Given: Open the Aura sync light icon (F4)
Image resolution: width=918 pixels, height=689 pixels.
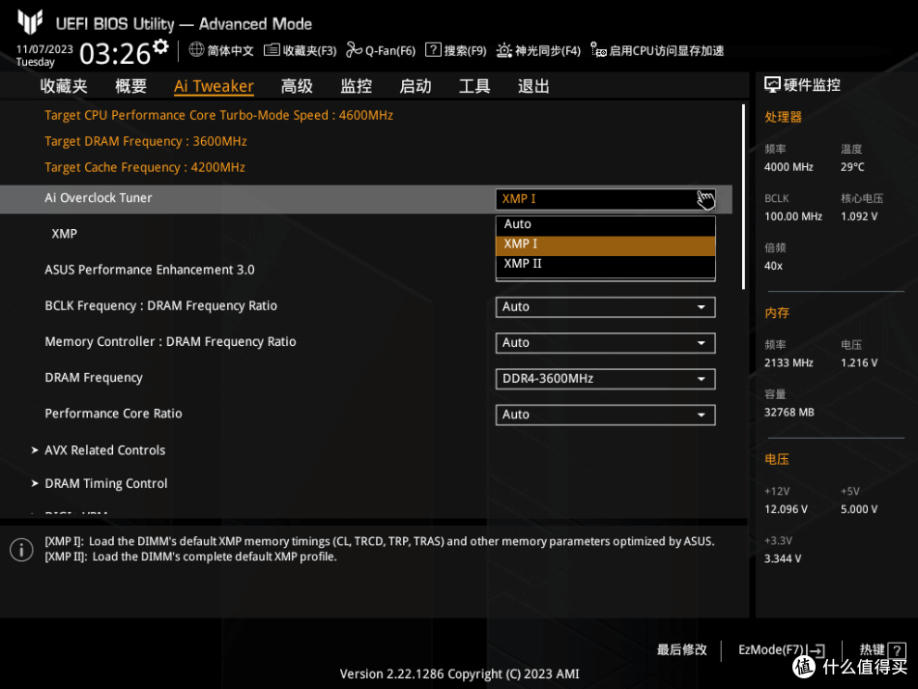Looking at the screenshot, I should click(x=503, y=50).
